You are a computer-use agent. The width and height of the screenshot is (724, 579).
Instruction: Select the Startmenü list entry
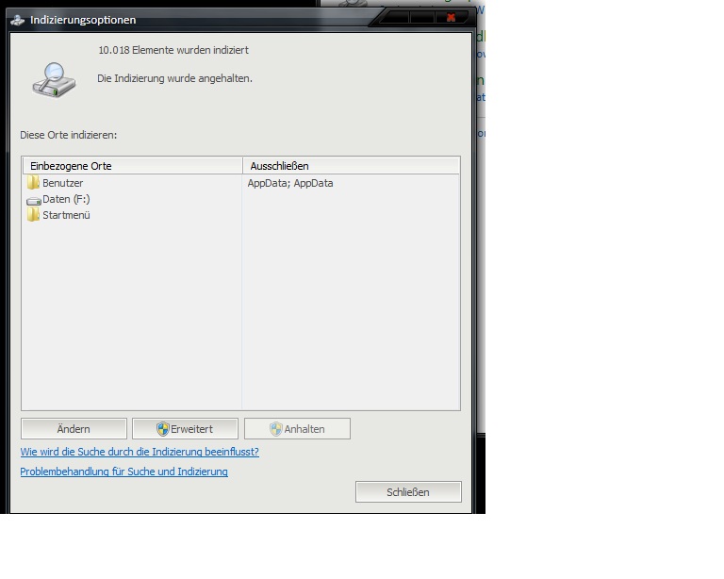tap(66, 215)
